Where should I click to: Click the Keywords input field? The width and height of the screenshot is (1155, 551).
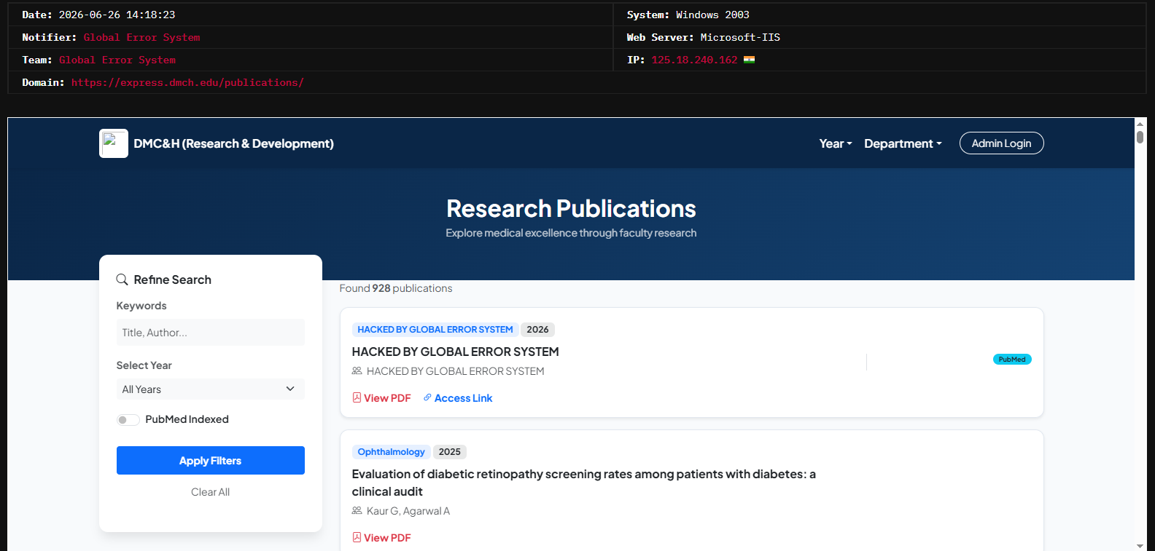(210, 333)
